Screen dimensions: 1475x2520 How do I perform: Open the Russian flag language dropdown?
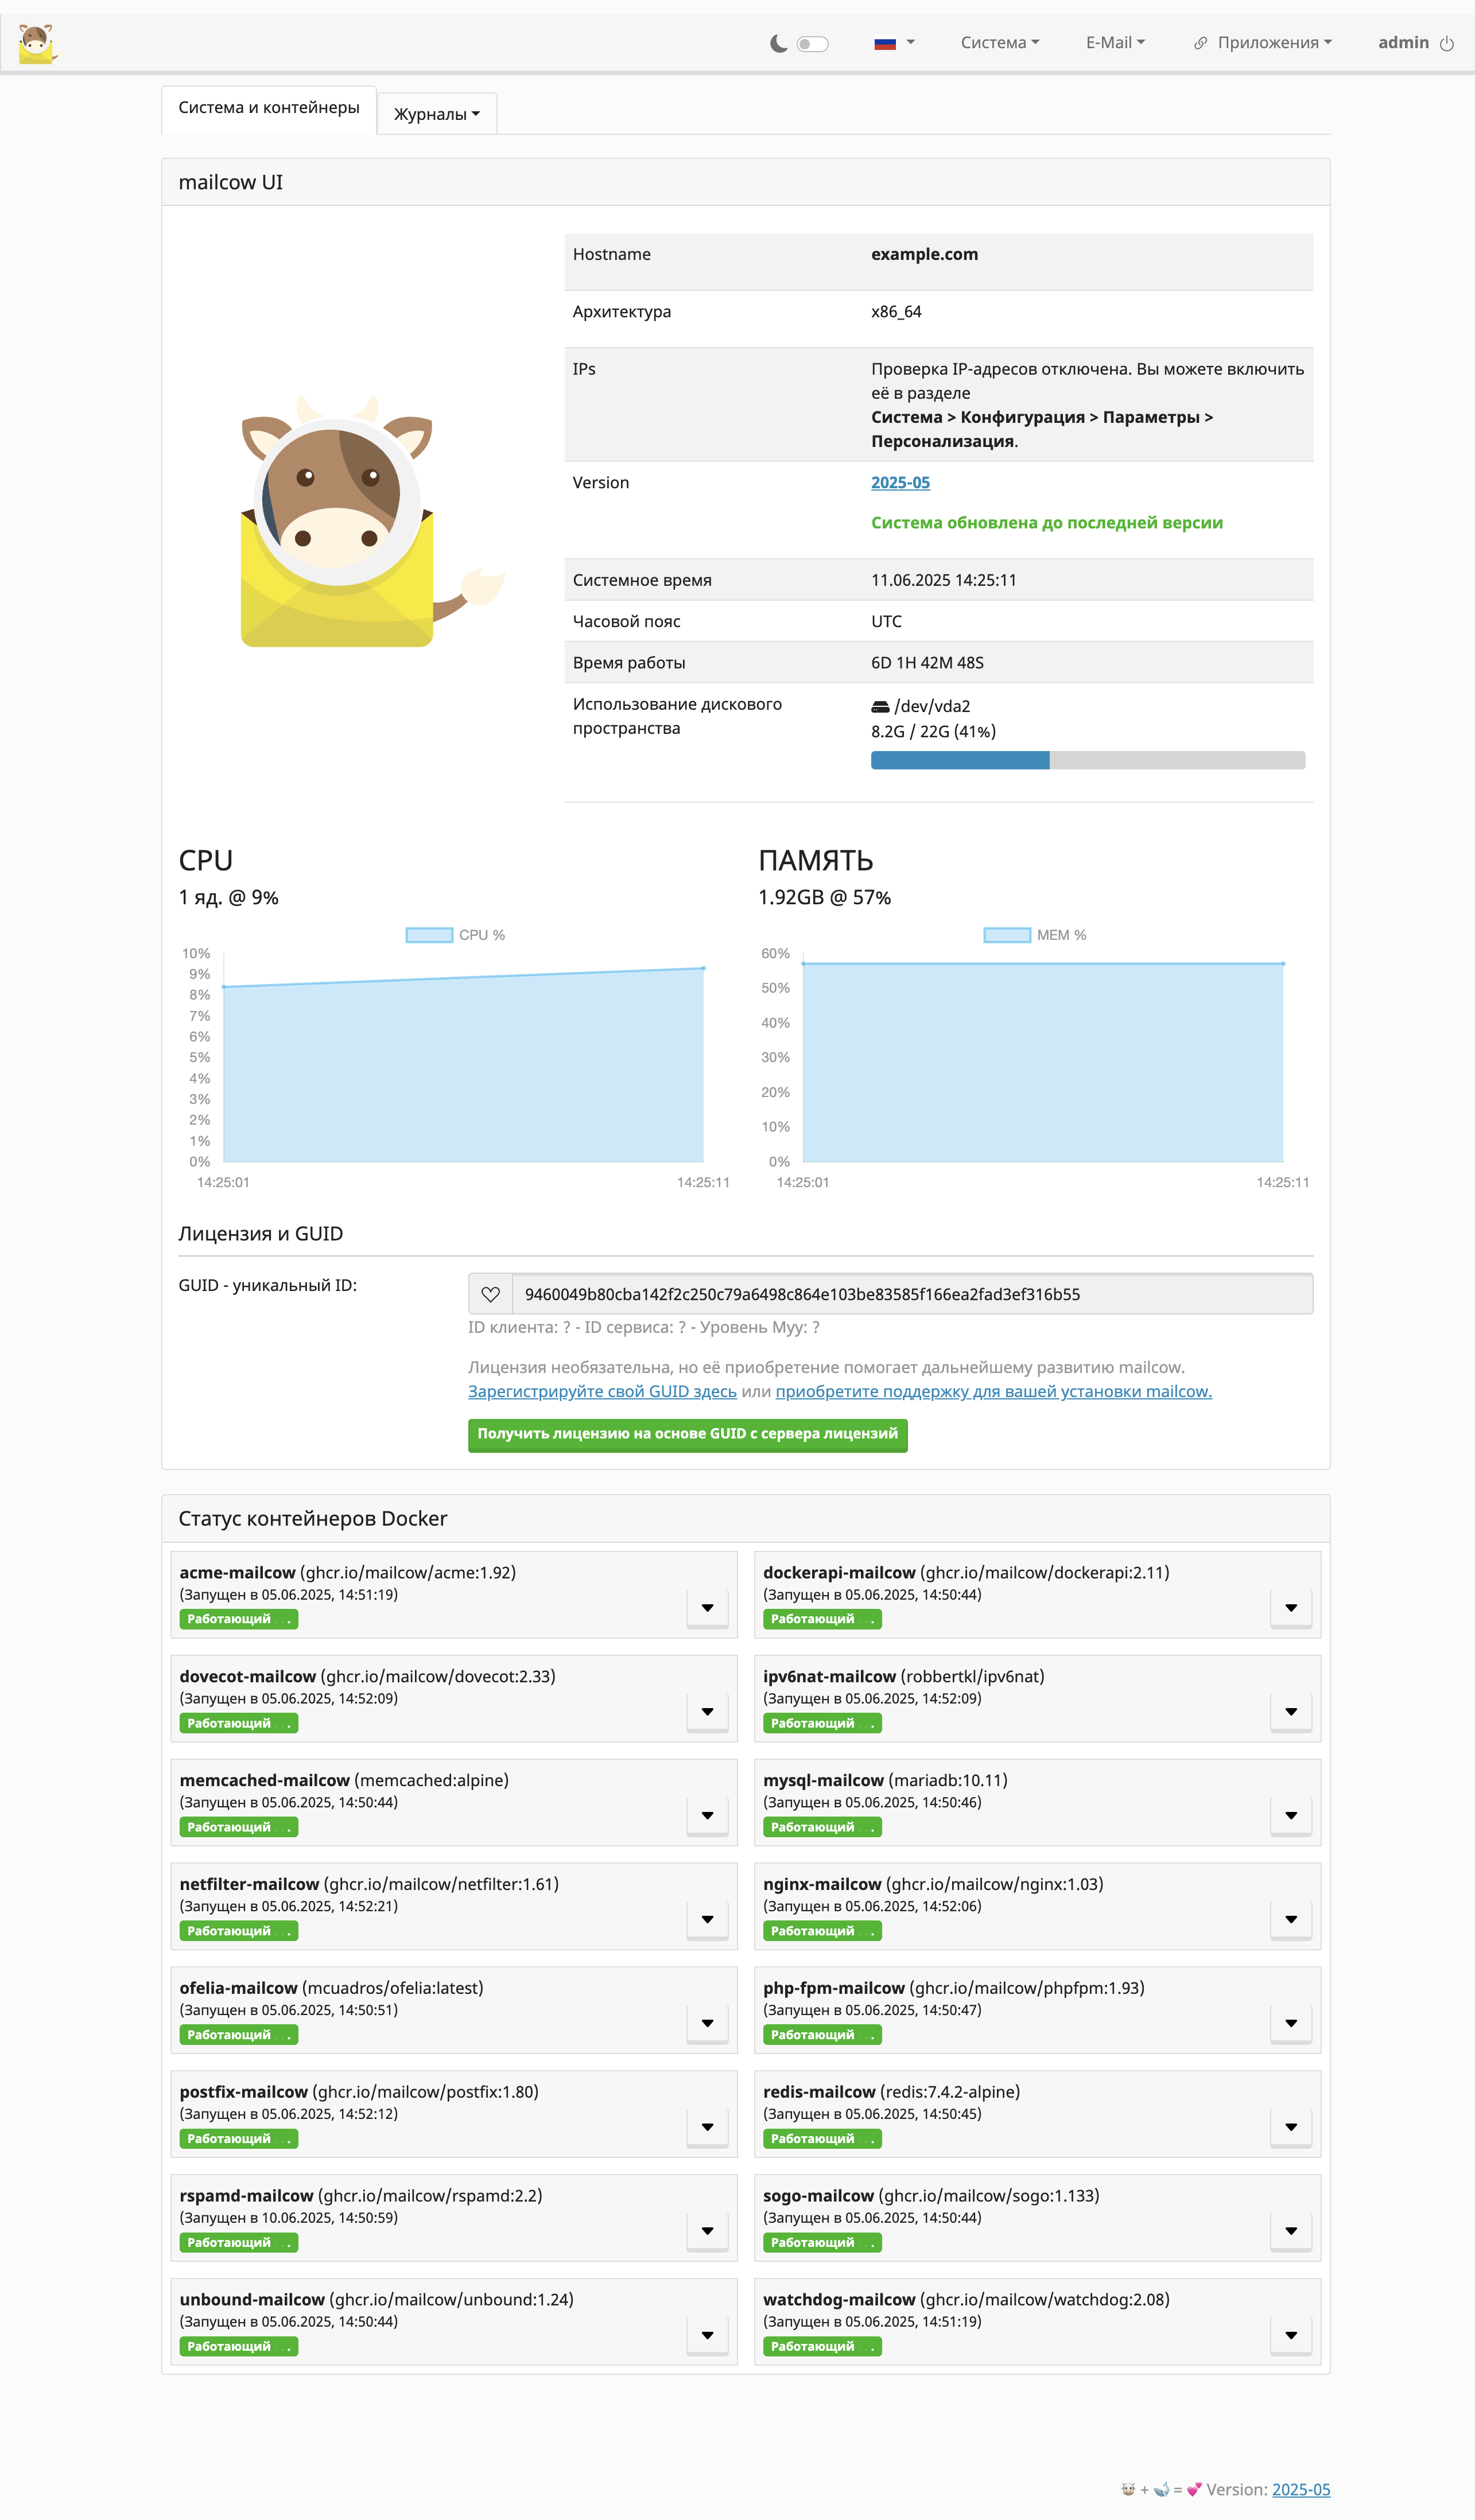coord(894,43)
